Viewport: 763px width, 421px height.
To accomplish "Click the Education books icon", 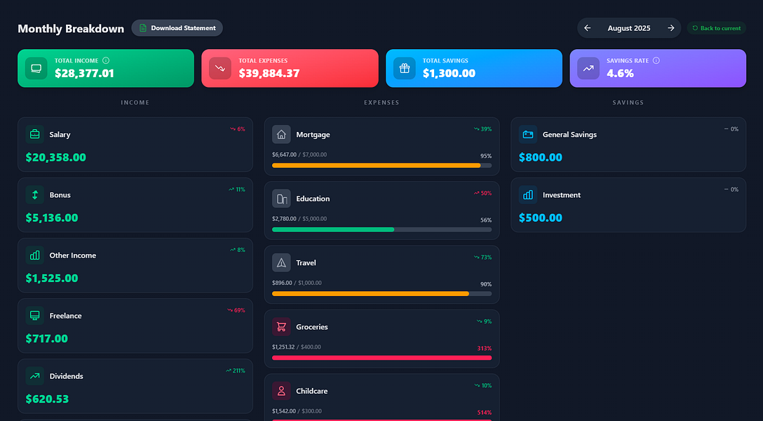I will pyautogui.click(x=281, y=199).
